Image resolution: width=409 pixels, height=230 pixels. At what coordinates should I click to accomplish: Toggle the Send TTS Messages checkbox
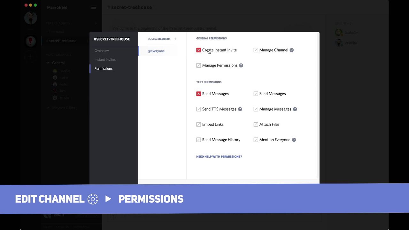(199, 109)
